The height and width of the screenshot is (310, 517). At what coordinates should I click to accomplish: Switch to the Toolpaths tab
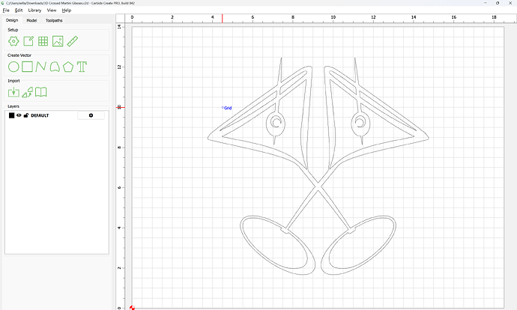[54, 20]
